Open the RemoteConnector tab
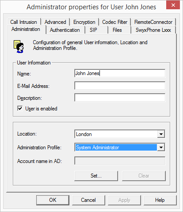Viewport: 183px width, 212px height. pyautogui.click(x=153, y=22)
